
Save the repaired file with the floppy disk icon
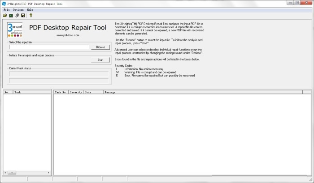[x=23, y=15]
